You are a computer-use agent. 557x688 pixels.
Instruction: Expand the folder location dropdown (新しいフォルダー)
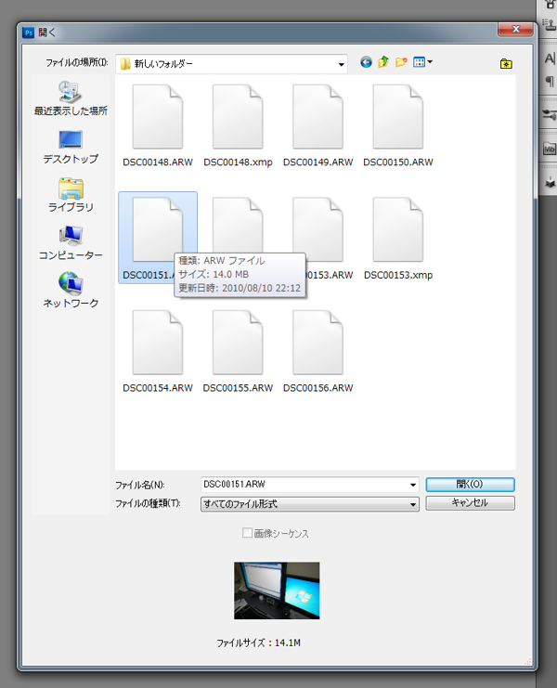(342, 64)
